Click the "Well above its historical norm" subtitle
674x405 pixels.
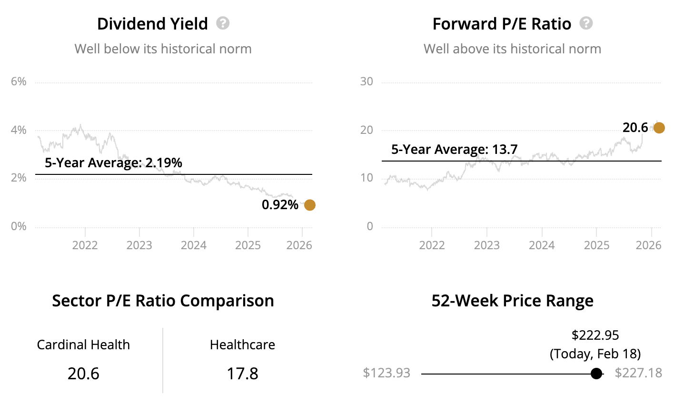tap(512, 49)
